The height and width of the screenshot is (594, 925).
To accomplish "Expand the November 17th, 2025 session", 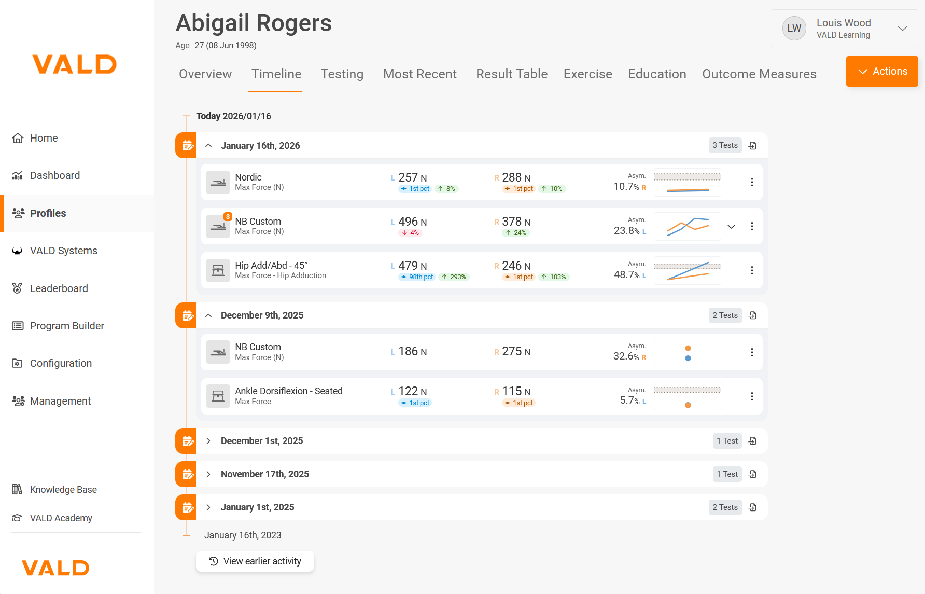I will pyautogui.click(x=208, y=474).
